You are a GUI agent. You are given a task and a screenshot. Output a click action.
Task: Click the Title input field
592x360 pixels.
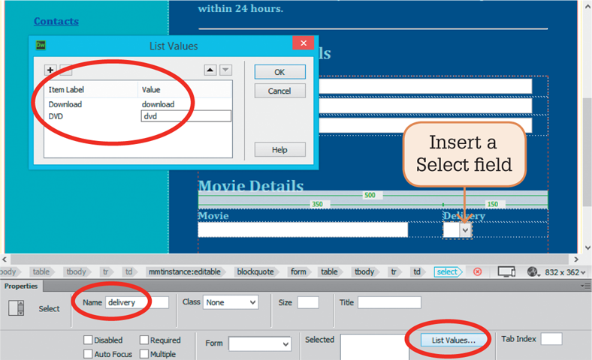(x=389, y=302)
